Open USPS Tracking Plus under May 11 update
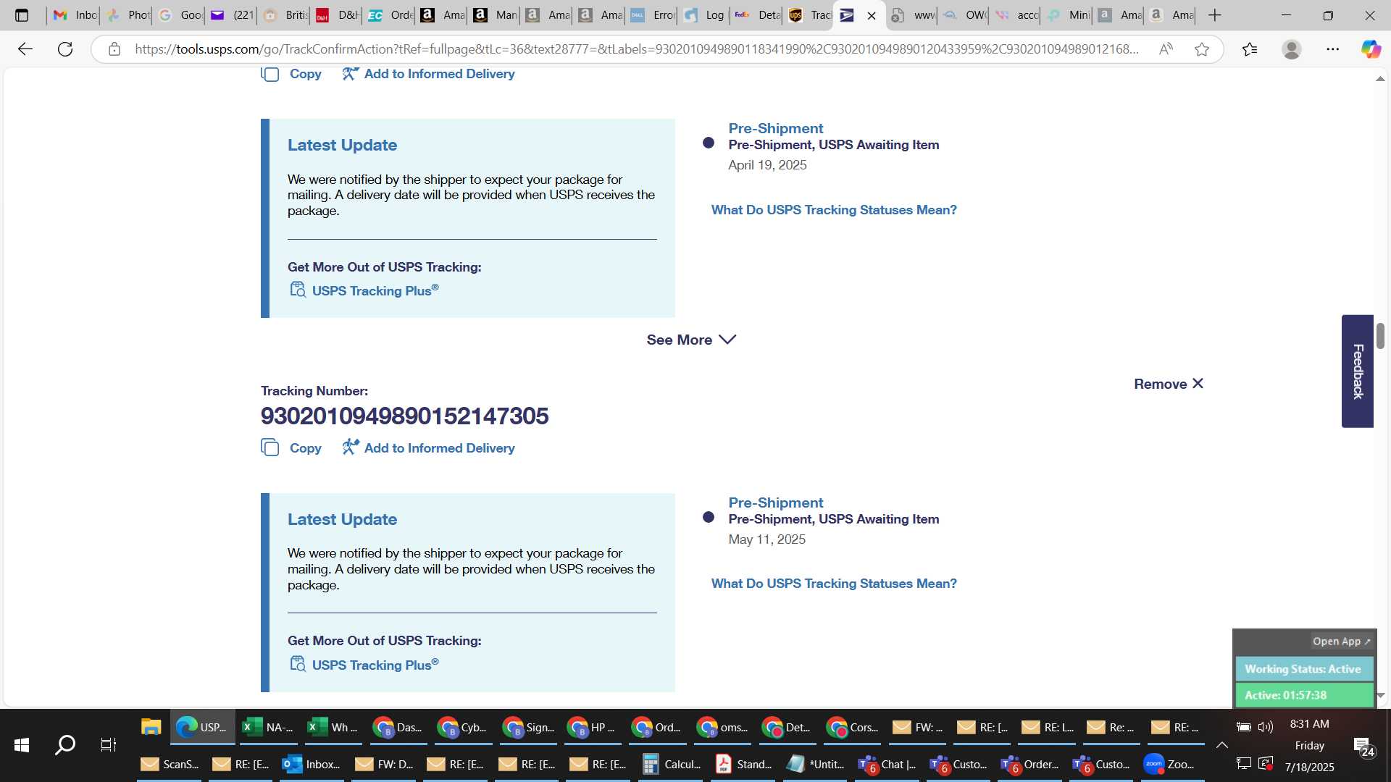 pos(364,665)
